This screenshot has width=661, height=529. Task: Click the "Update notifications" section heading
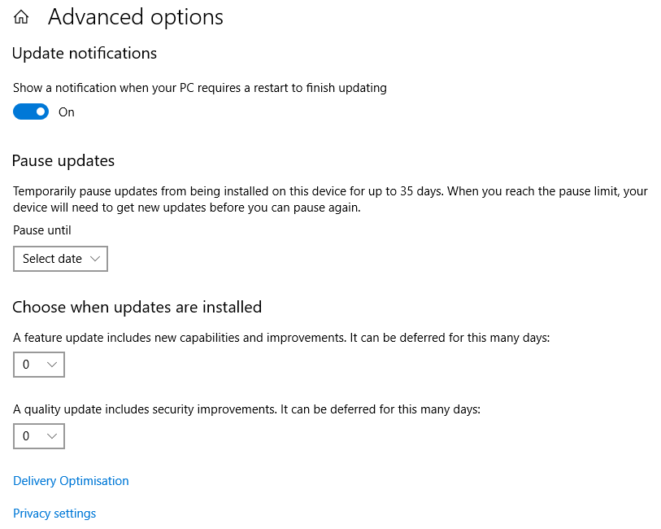[85, 54]
